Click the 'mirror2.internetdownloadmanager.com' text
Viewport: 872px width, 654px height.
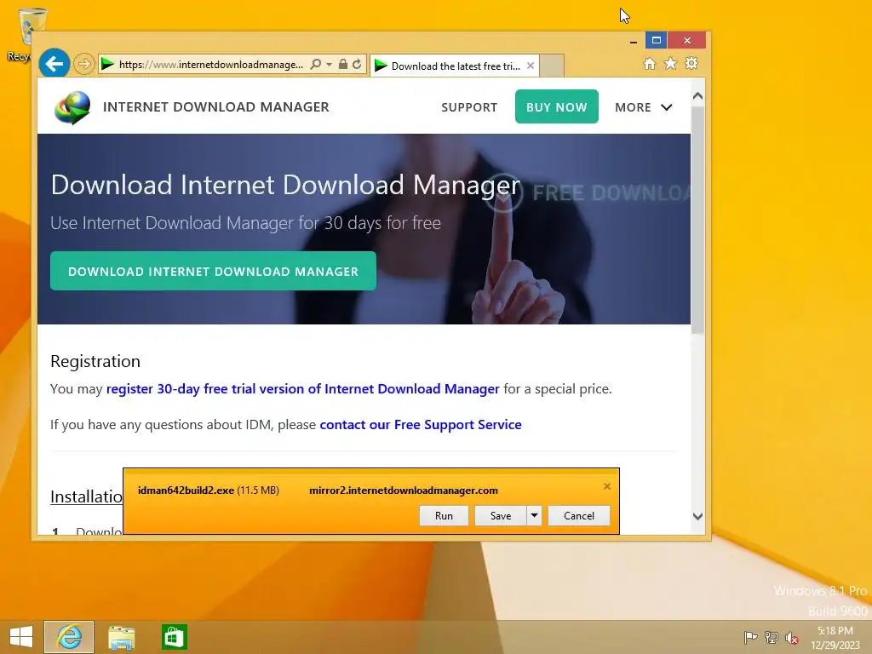click(403, 490)
